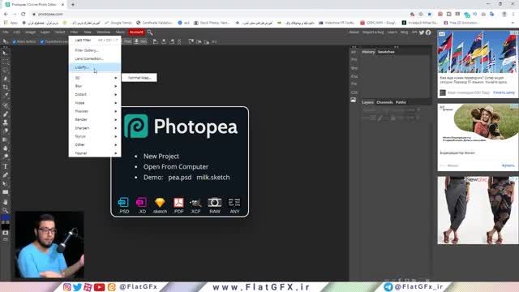Select the Blur tool

coord(6,148)
